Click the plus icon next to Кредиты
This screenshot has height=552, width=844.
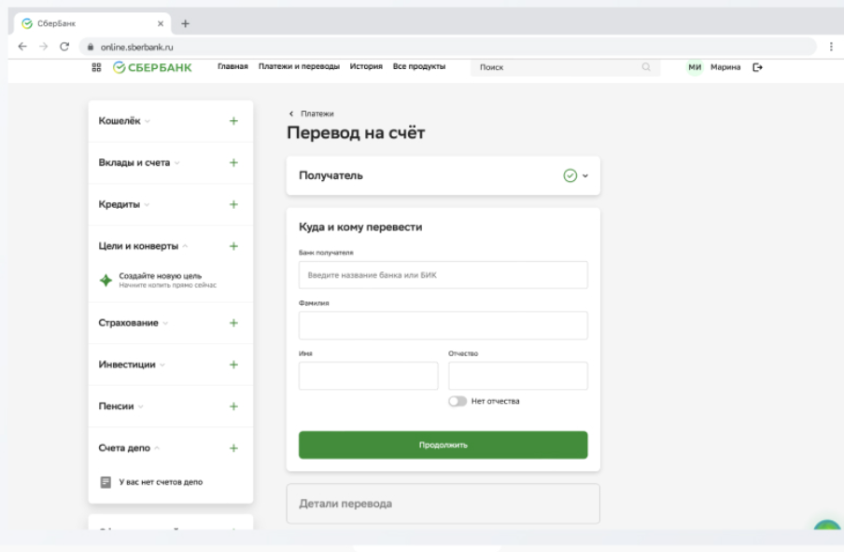[233, 204]
